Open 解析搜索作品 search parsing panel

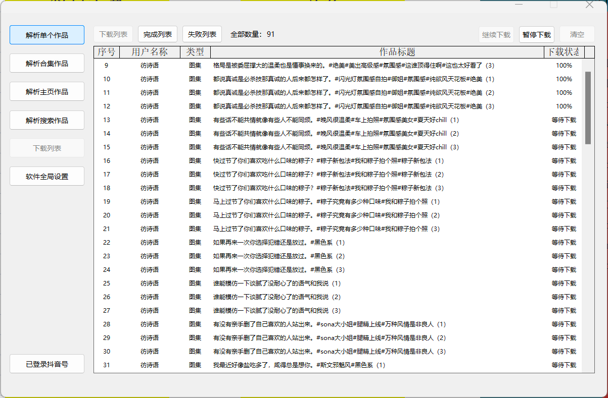[46, 120]
